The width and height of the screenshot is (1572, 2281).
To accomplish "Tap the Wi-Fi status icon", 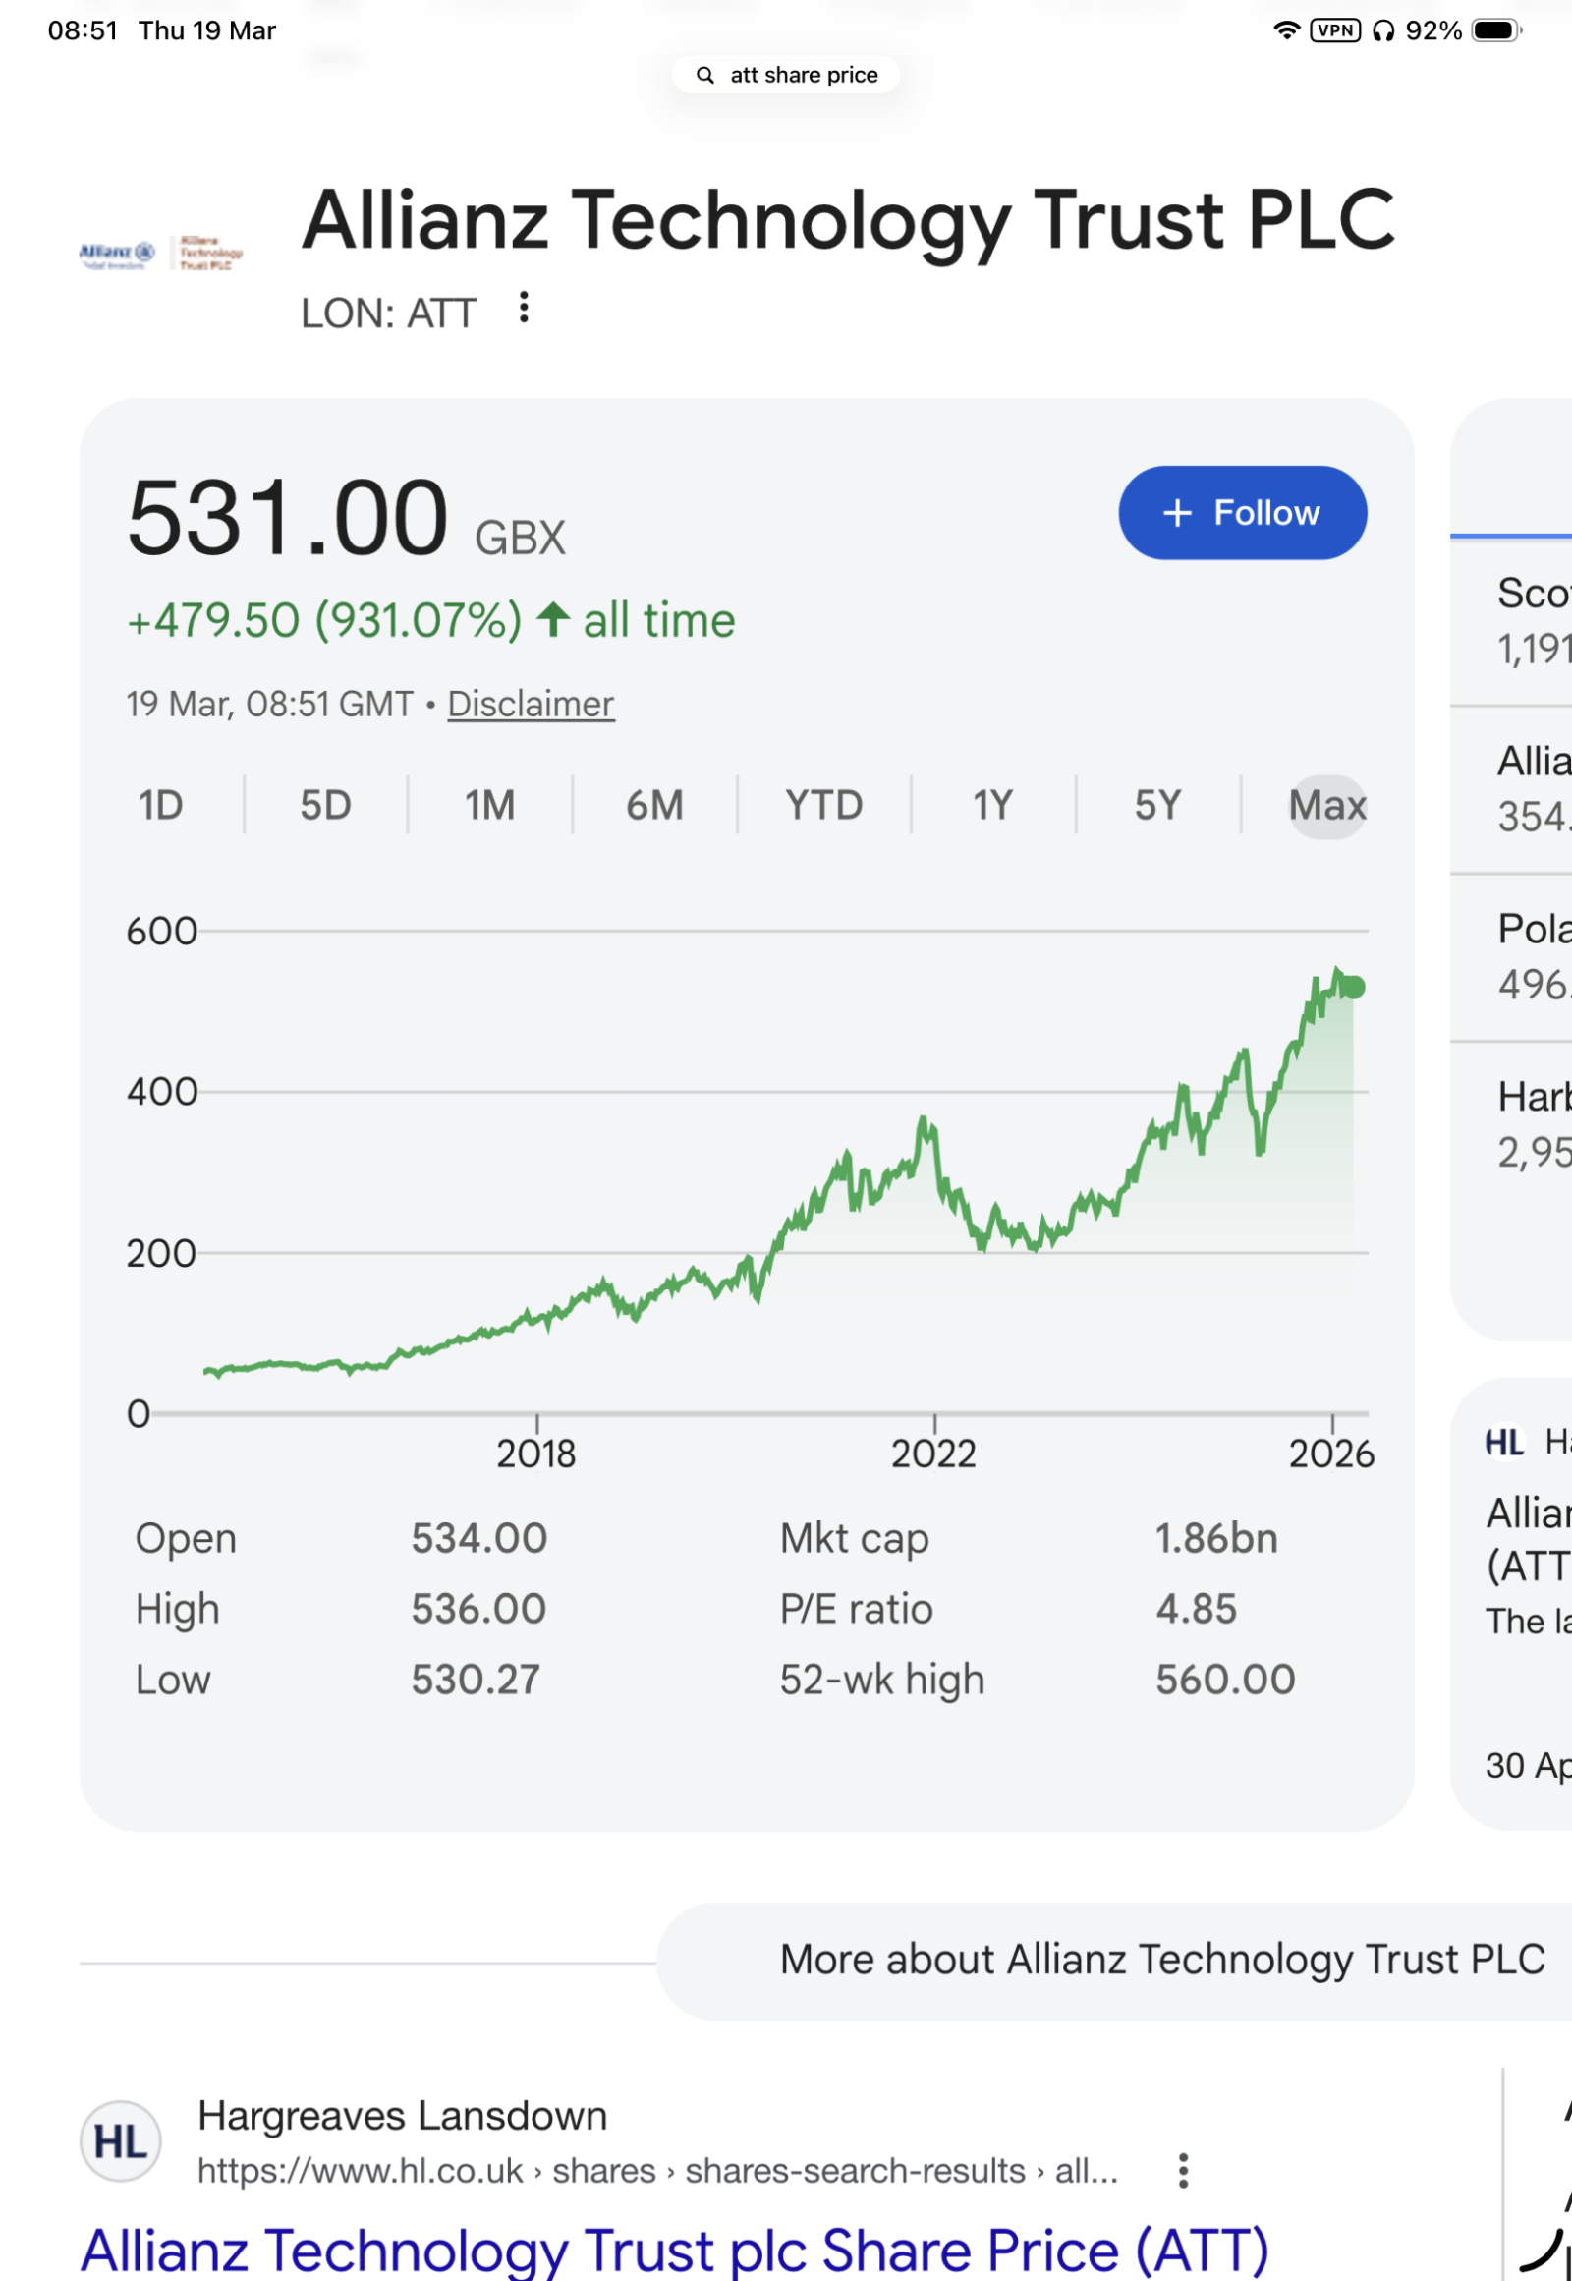I will pos(1285,30).
